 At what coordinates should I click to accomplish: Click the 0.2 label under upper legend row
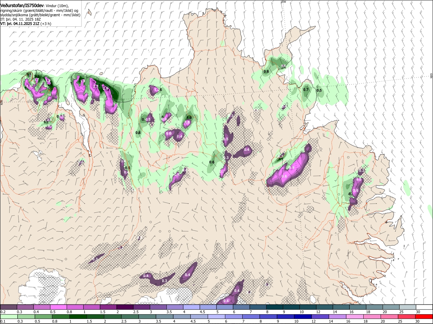tap(3, 312)
